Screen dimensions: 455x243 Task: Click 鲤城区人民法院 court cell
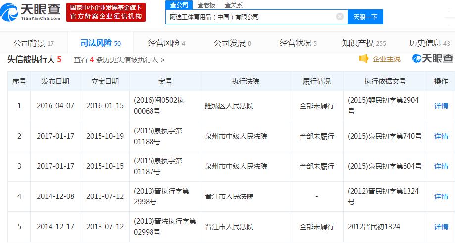[x=229, y=106]
